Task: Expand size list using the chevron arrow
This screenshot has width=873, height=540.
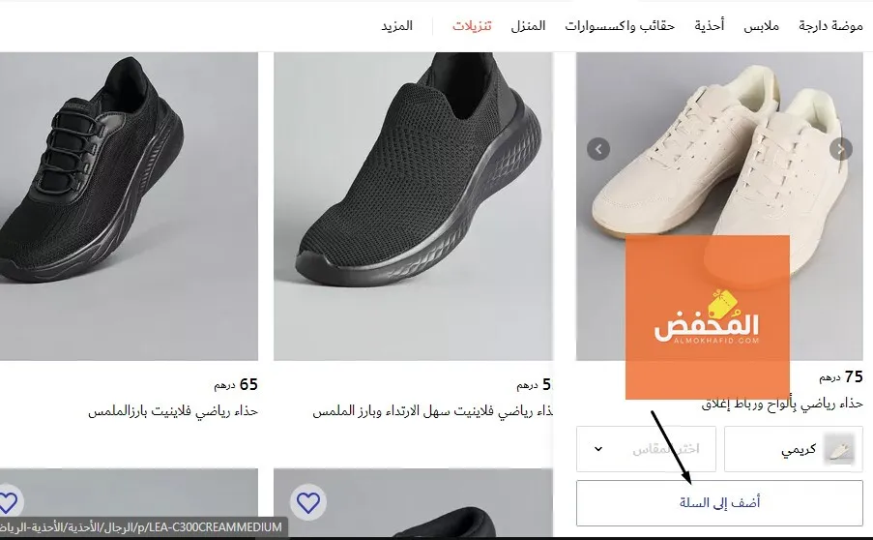Action: click(x=598, y=449)
